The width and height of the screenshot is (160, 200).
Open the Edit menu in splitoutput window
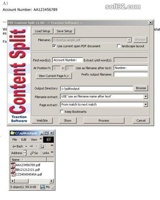point(24,139)
